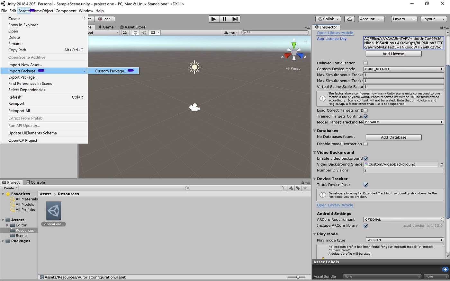The height and width of the screenshot is (281, 450).
Task: Open the Play mode type WEBCAM dropdown
Action: pyautogui.click(x=404, y=240)
